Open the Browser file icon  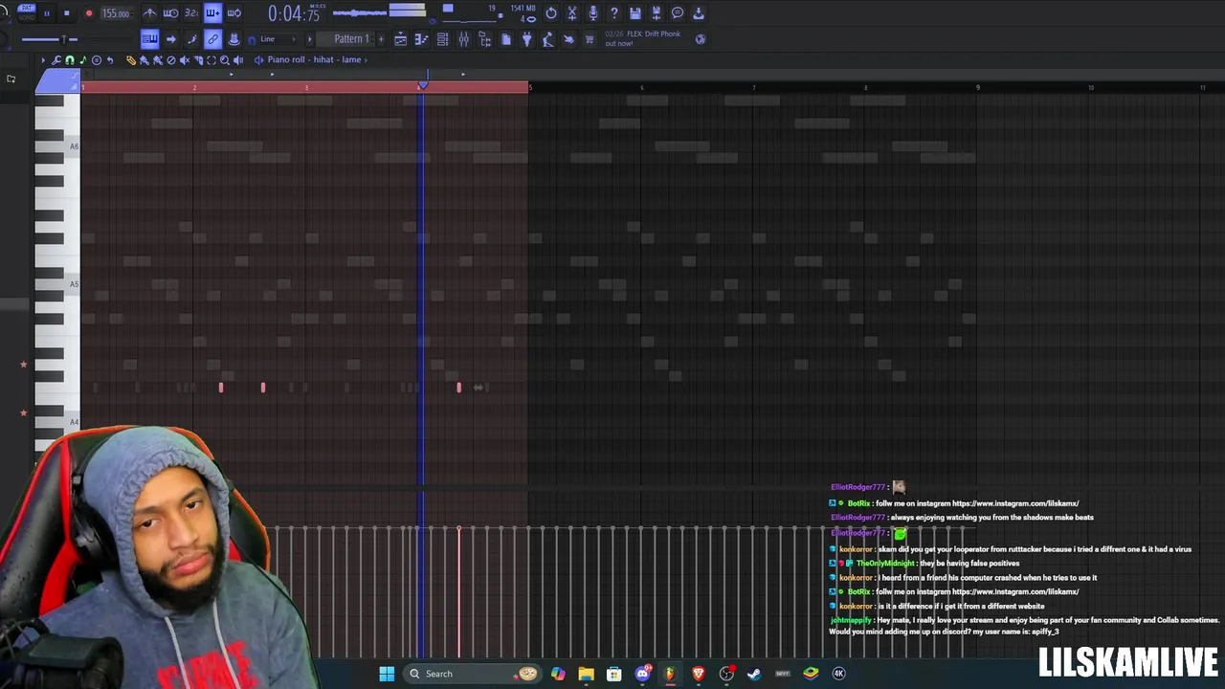pyautogui.click(x=485, y=39)
